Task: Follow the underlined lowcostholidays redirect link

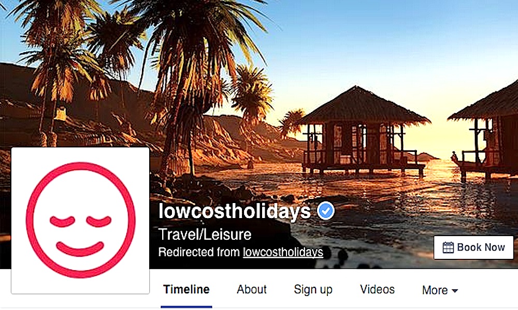Action: pyautogui.click(x=283, y=252)
